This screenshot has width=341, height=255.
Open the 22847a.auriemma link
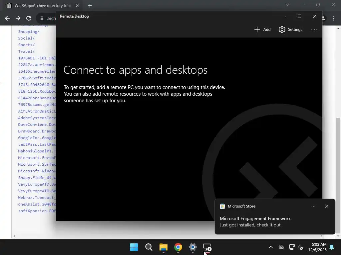coord(37,65)
